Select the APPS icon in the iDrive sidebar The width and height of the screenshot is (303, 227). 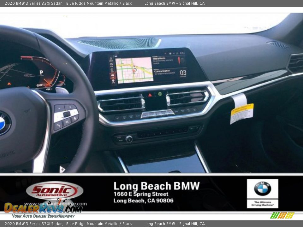[x=112, y=81]
